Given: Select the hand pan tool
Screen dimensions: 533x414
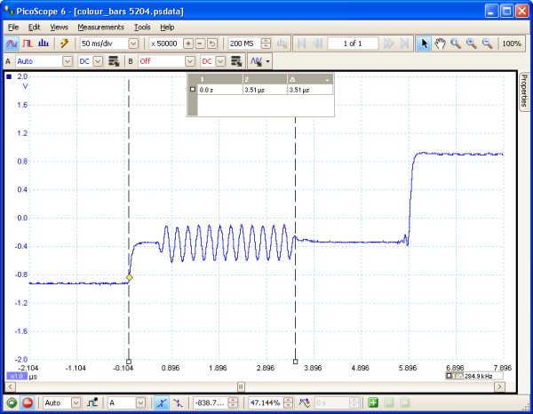Looking at the screenshot, I should [x=440, y=44].
